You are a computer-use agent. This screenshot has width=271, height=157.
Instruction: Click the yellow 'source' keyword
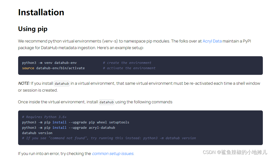coord(28,68)
